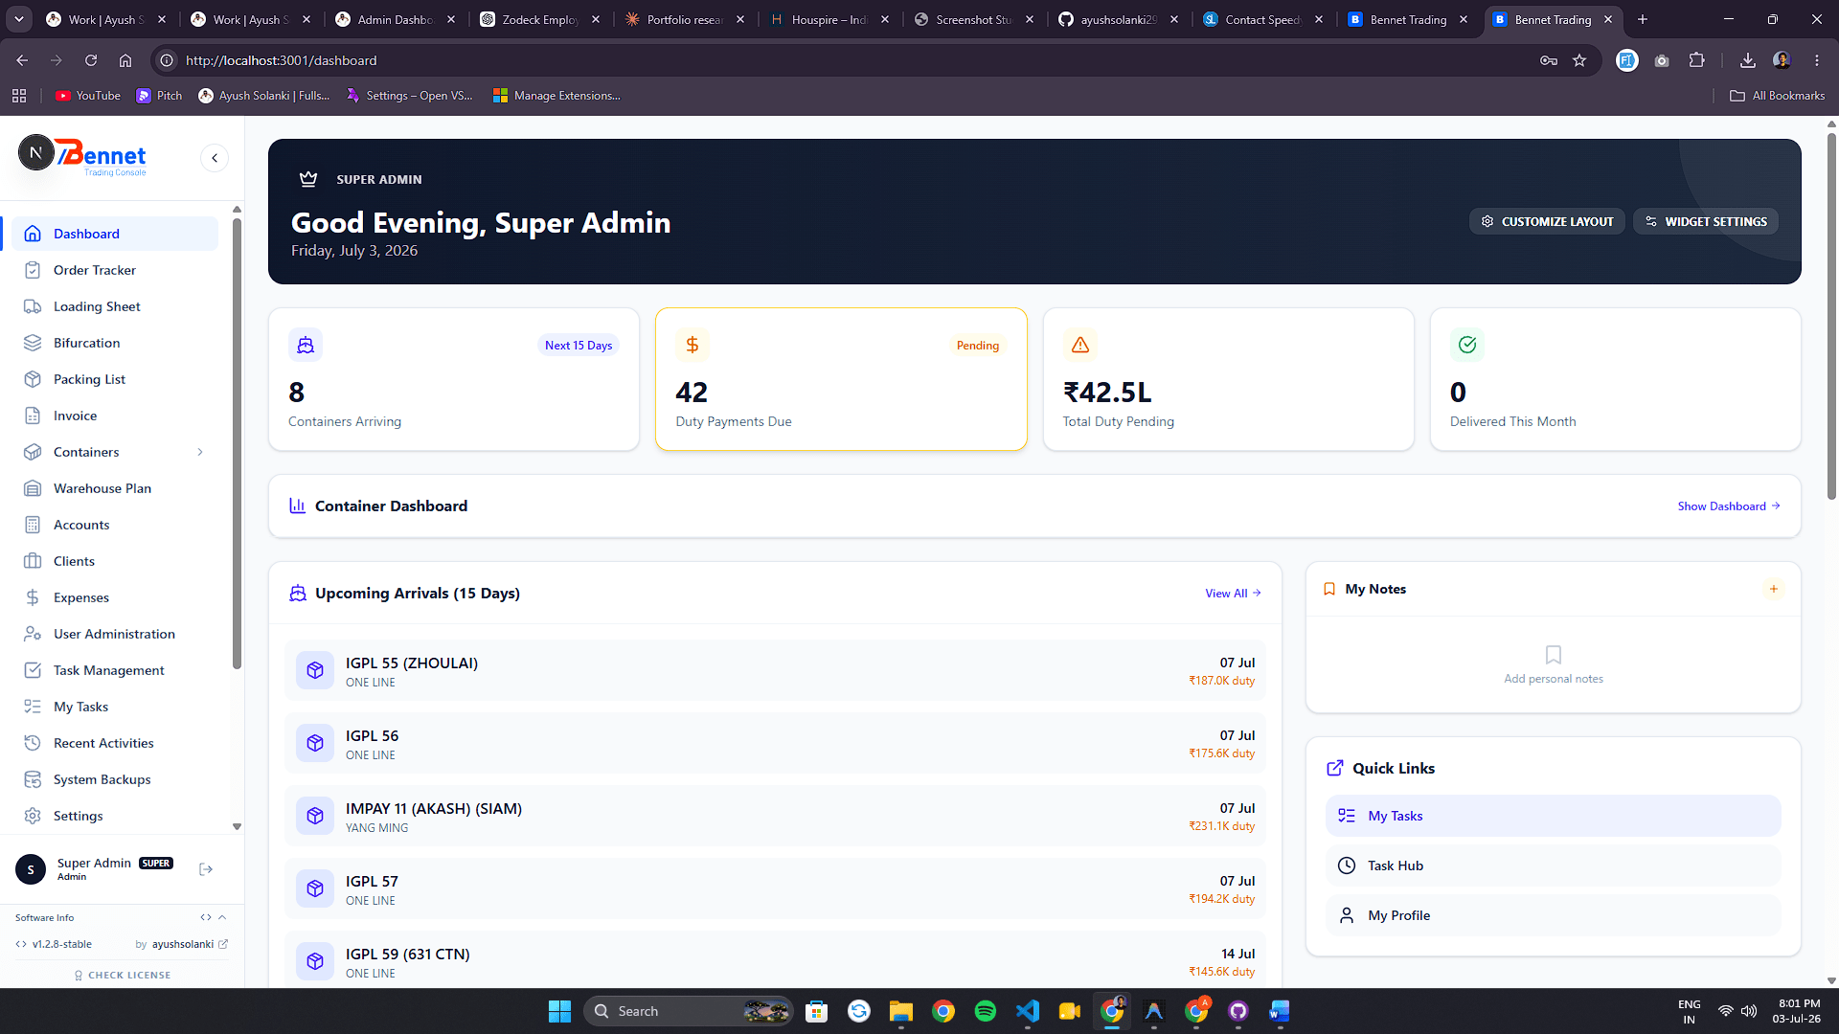Click the Duty Payments Due dollar icon
The height and width of the screenshot is (1034, 1839).
692,345
